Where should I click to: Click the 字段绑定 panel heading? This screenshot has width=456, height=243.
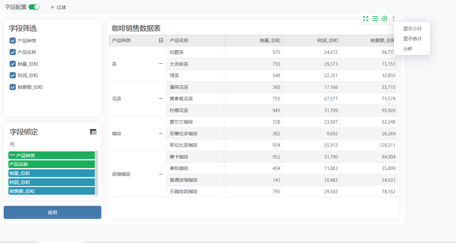(x=24, y=132)
